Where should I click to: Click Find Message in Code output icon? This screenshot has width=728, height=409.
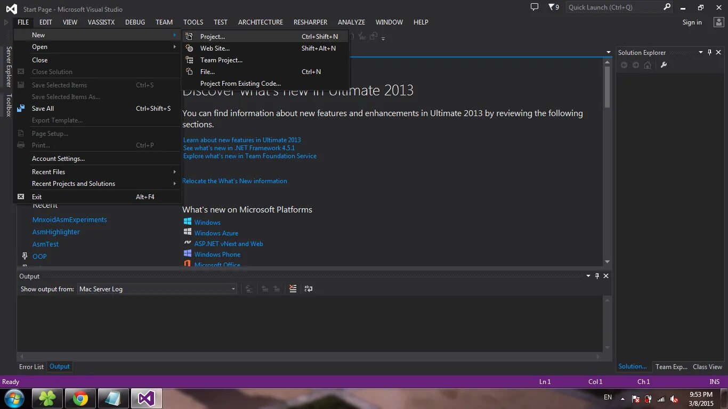pyautogui.click(x=248, y=289)
